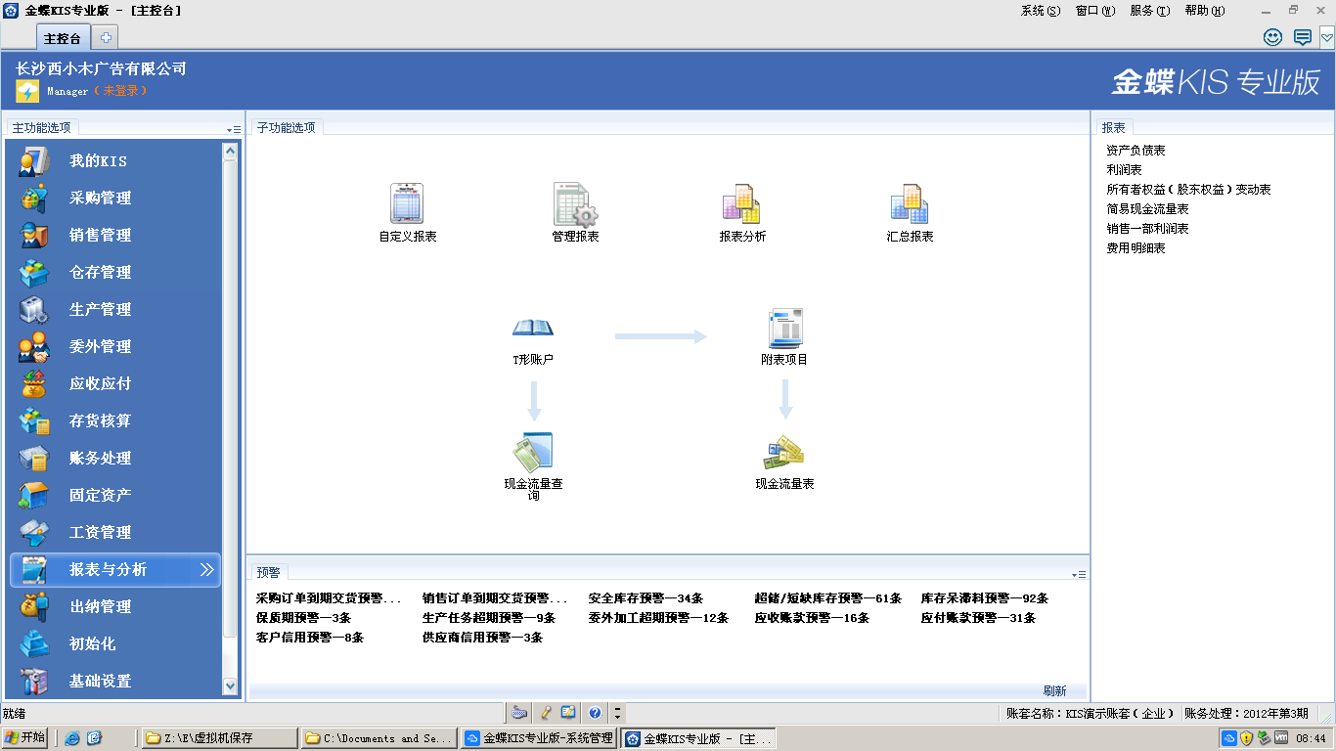Open the 服务(T) menu
Screen dimensions: 1336x751
tap(1149, 11)
